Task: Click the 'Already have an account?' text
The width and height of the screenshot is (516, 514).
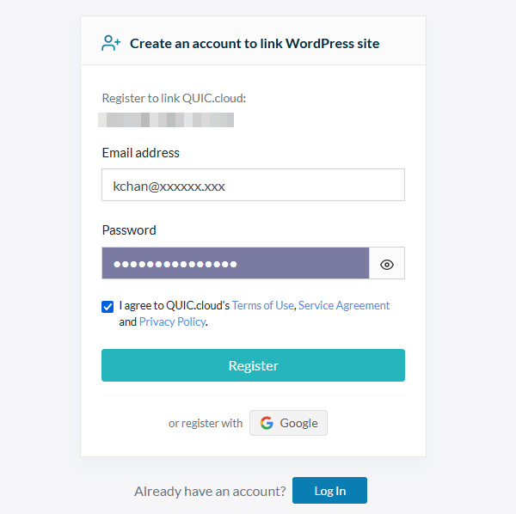Action: 210,491
